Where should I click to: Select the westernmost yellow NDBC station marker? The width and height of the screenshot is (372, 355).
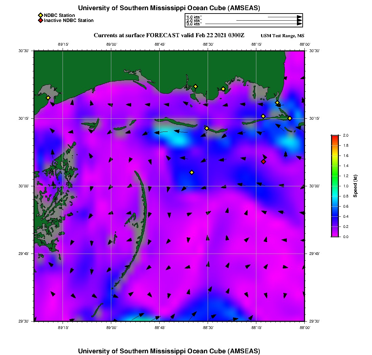[48, 98]
